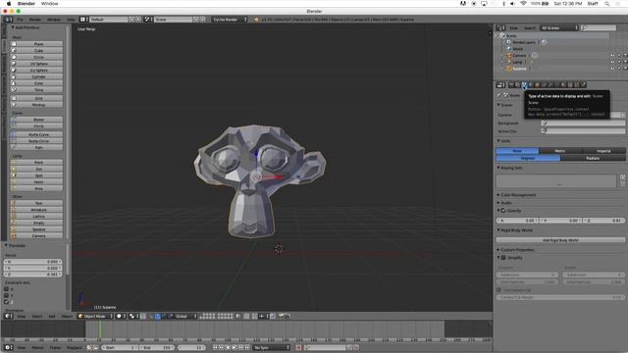Open the Object Mode dropdown
Screen dimensions: 628x353
pyautogui.click(x=96, y=316)
